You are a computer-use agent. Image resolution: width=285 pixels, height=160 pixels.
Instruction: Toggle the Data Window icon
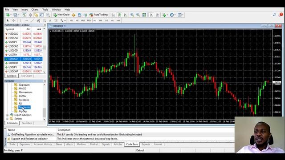click(x=30, y=15)
